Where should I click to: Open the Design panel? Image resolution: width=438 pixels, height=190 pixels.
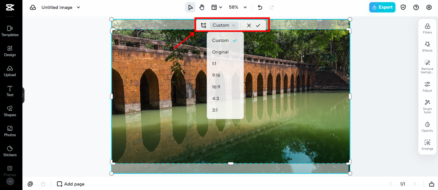click(10, 51)
